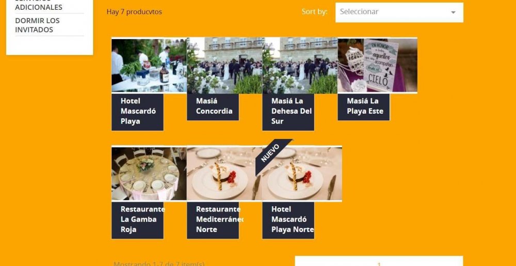
Task: Open the Hotel Mascardó Playa thumbnail
Action: pyautogui.click(x=149, y=65)
